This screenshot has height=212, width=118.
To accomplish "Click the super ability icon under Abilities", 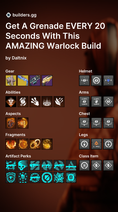I will [x=11, y=102].
